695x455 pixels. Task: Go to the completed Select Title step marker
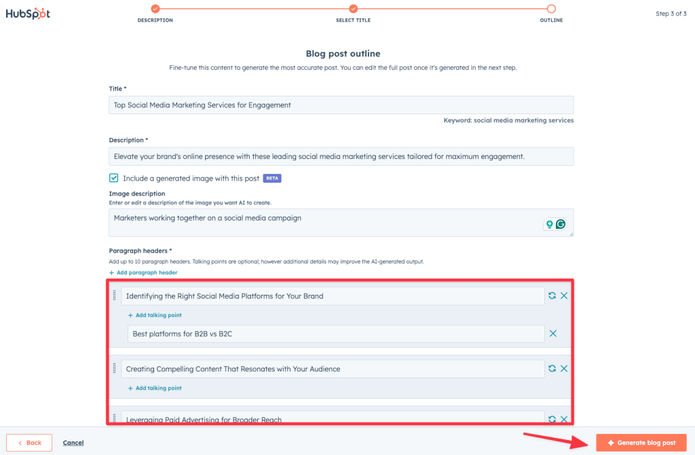[x=353, y=8]
